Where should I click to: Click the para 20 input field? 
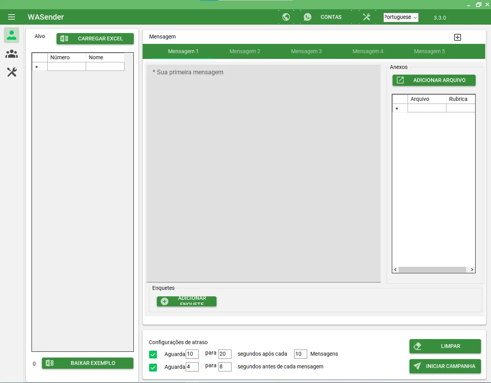[225, 354]
